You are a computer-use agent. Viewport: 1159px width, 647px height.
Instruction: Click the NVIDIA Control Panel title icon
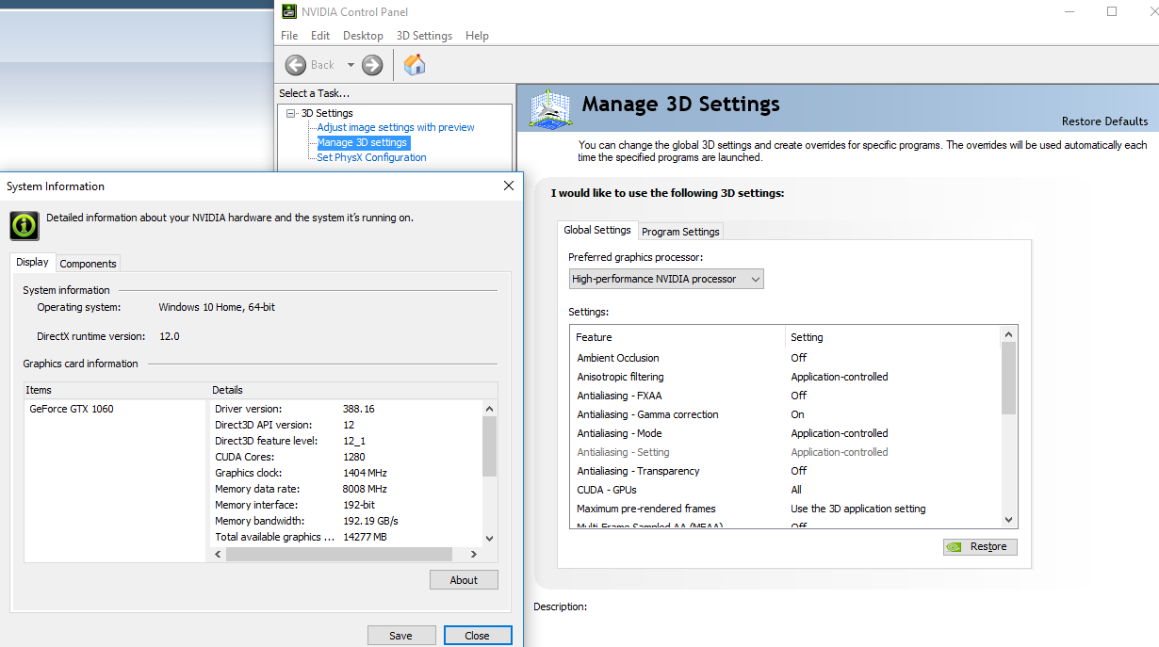coord(287,11)
